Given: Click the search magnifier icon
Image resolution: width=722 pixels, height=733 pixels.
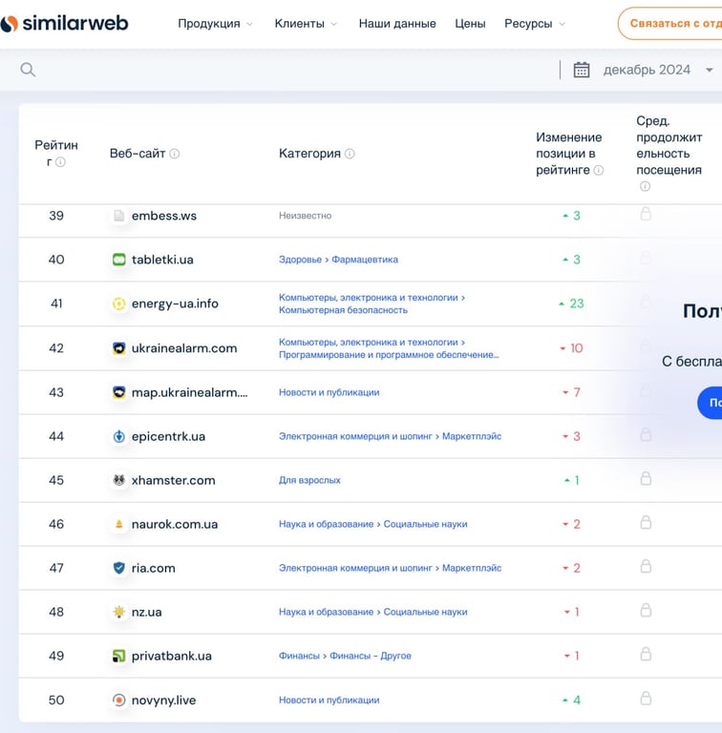Looking at the screenshot, I should tap(28, 70).
